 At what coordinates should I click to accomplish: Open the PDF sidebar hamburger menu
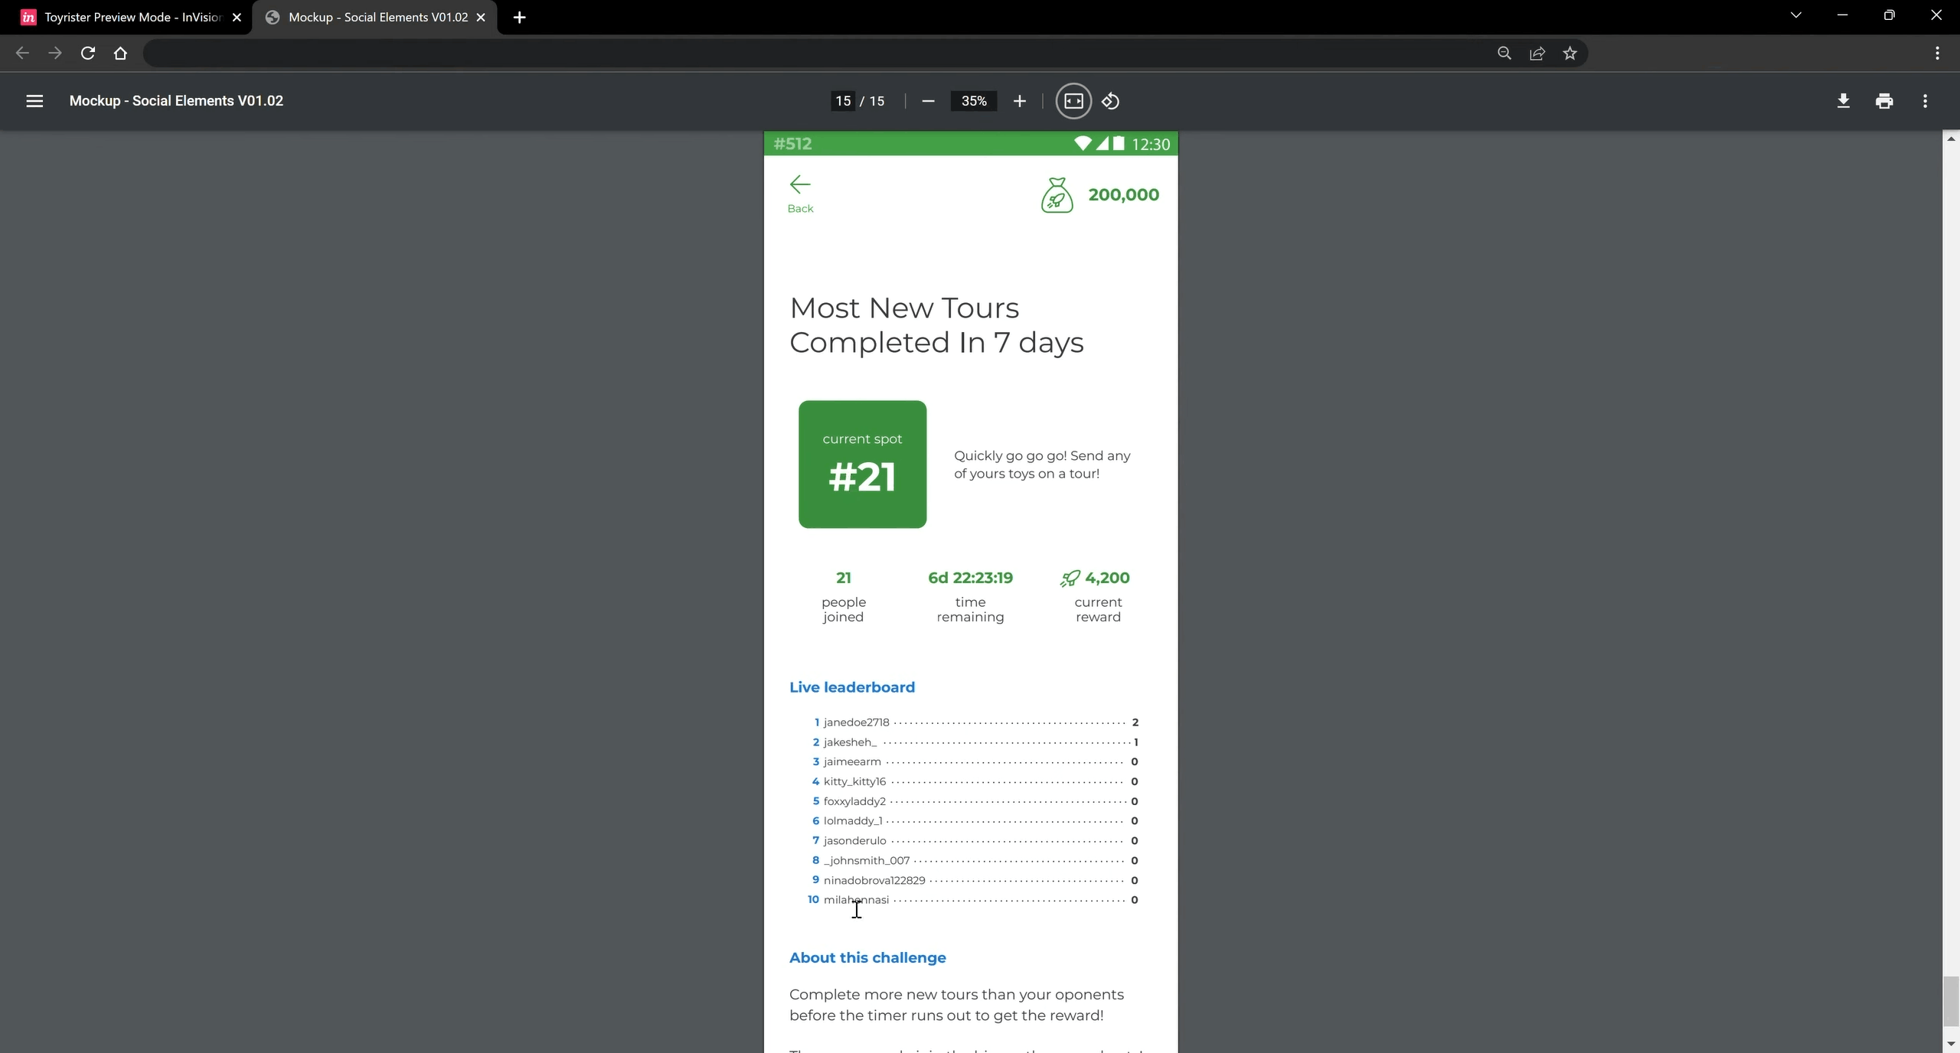[x=34, y=101]
